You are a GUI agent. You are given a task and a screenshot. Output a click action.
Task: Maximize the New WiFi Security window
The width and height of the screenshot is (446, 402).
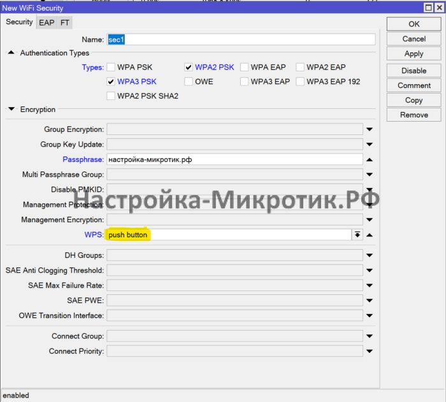click(428, 8)
